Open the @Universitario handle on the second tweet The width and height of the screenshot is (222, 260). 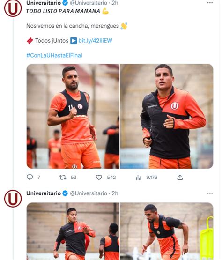tap(89, 193)
